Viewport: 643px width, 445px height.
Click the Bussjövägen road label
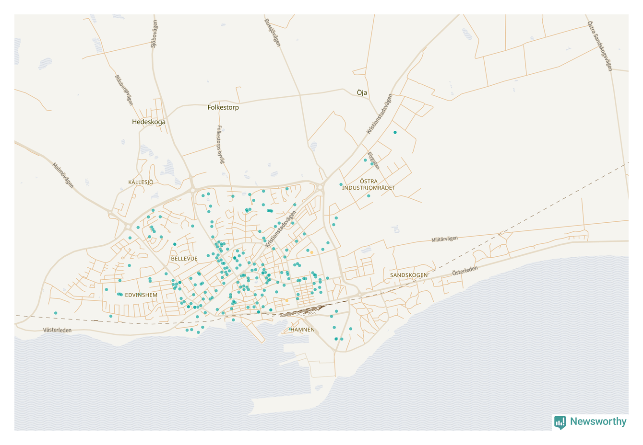click(272, 33)
